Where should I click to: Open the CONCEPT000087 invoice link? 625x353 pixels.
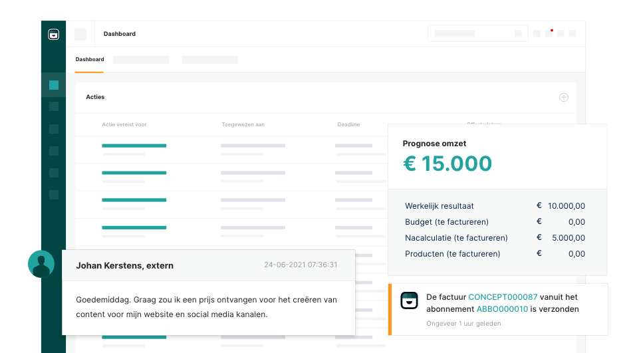pos(503,297)
